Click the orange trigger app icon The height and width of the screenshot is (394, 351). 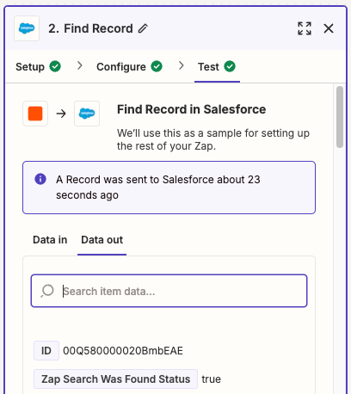(35, 114)
